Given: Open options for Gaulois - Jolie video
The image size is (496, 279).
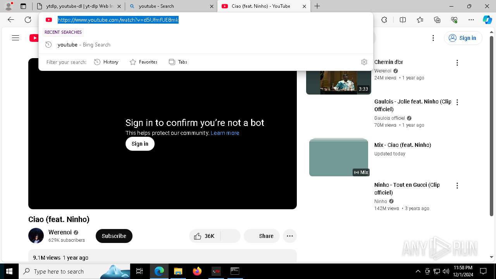Looking at the screenshot, I should [x=457, y=102].
